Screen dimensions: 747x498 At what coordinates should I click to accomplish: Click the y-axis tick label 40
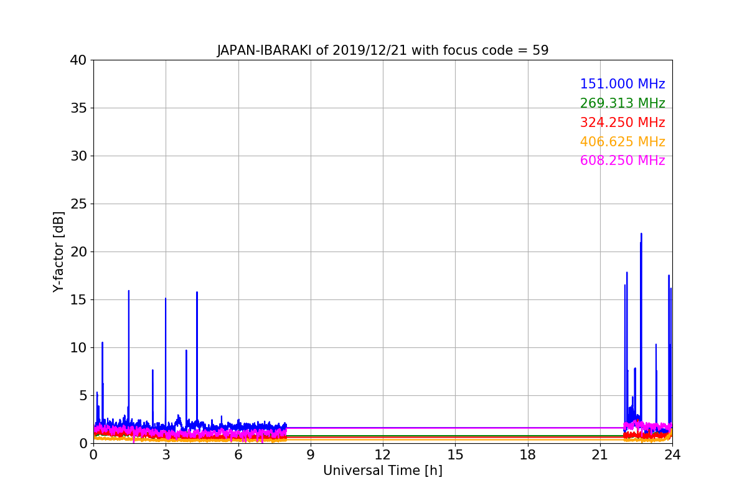coord(78,60)
